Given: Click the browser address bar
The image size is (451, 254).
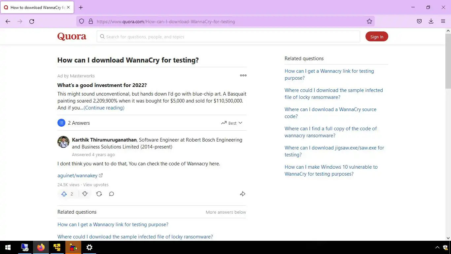Looking at the screenshot, I should click(x=225, y=21).
